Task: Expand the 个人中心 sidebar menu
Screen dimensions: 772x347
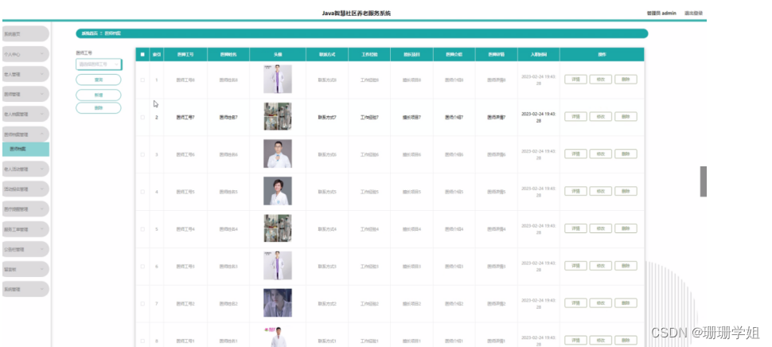Action: [25, 54]
